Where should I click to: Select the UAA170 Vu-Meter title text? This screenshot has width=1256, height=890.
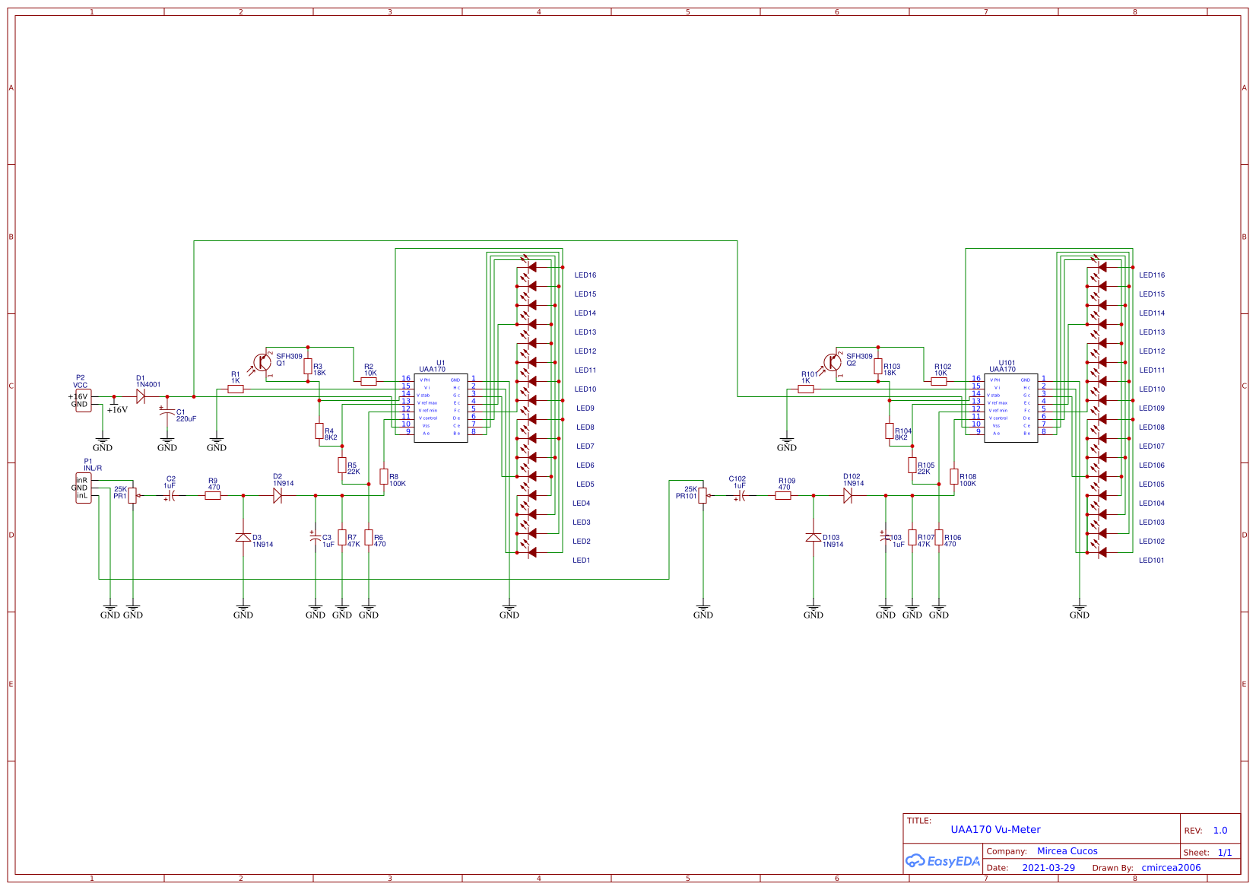[x=995, y=829]
